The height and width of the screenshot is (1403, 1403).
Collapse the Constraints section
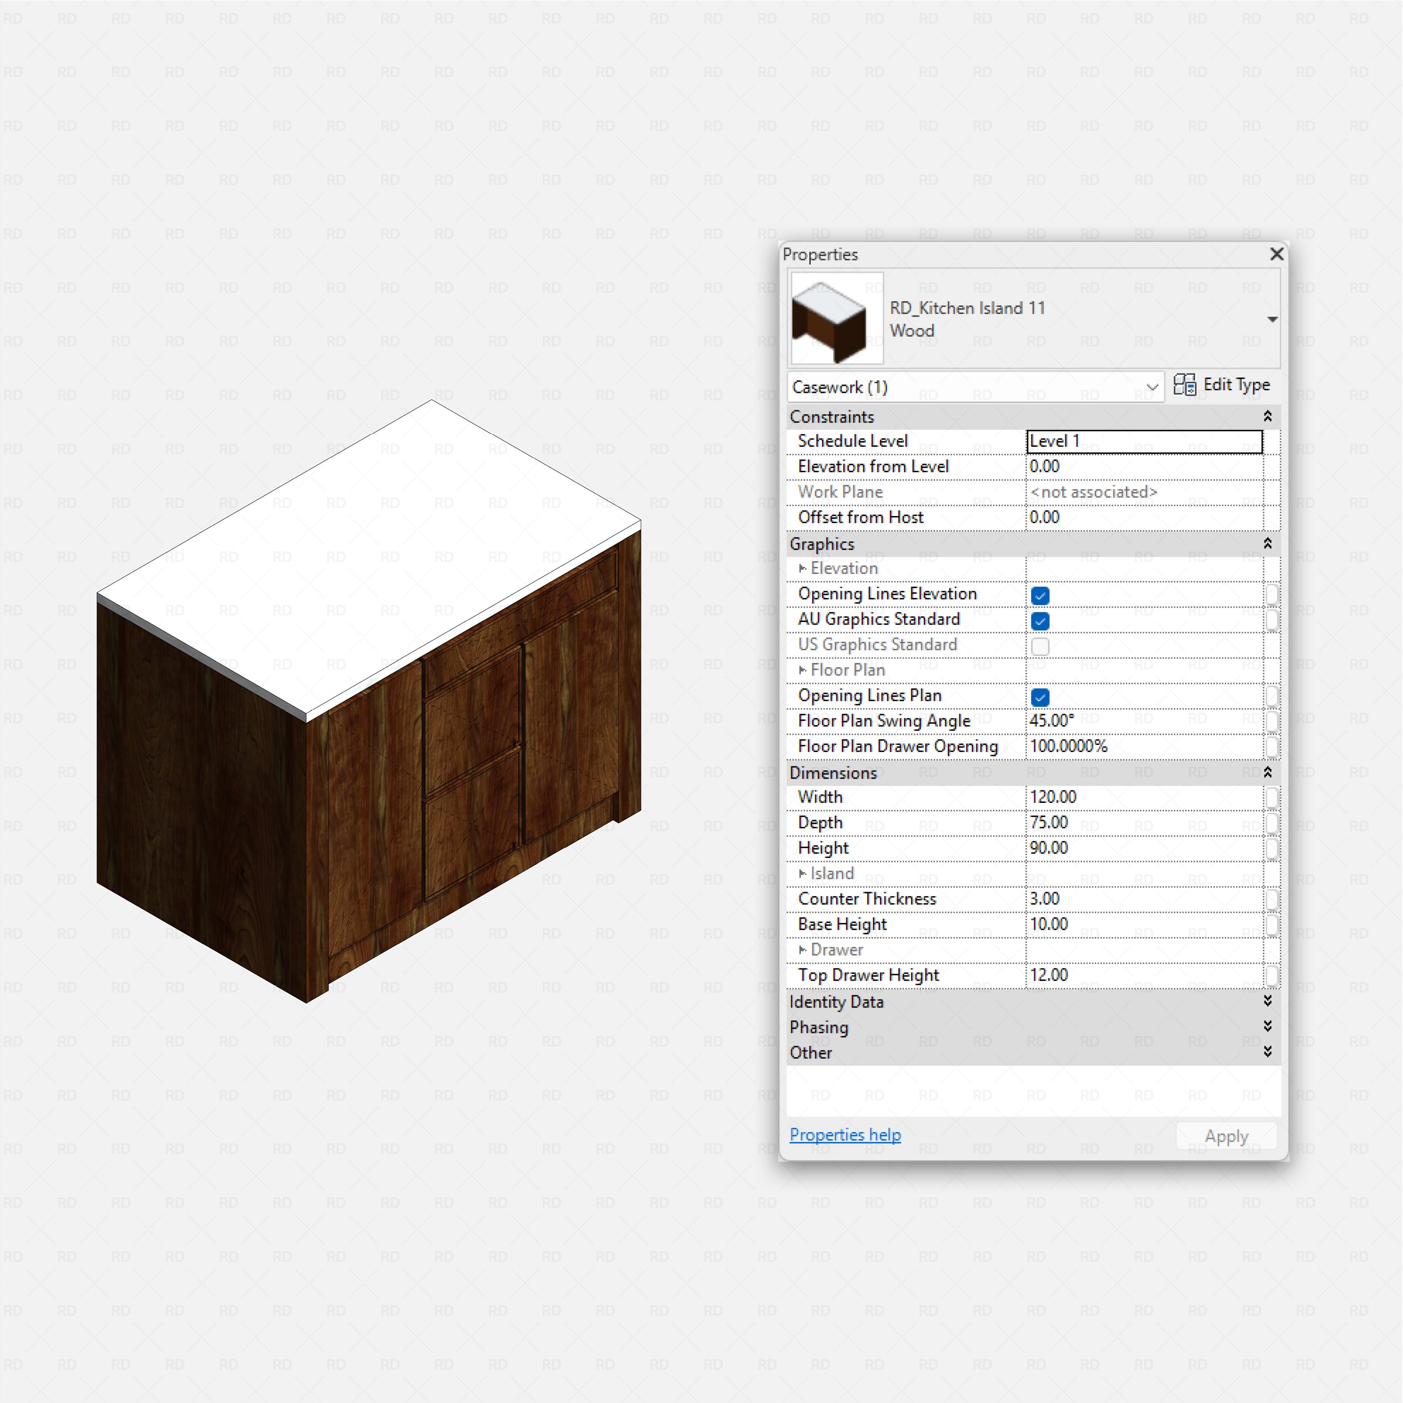click(1268, 416)
